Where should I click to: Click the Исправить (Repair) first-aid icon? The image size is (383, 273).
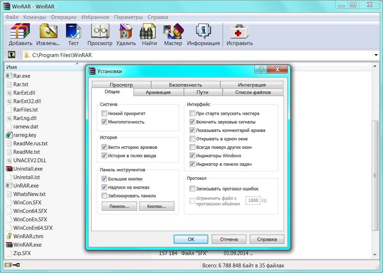point(239,31)
